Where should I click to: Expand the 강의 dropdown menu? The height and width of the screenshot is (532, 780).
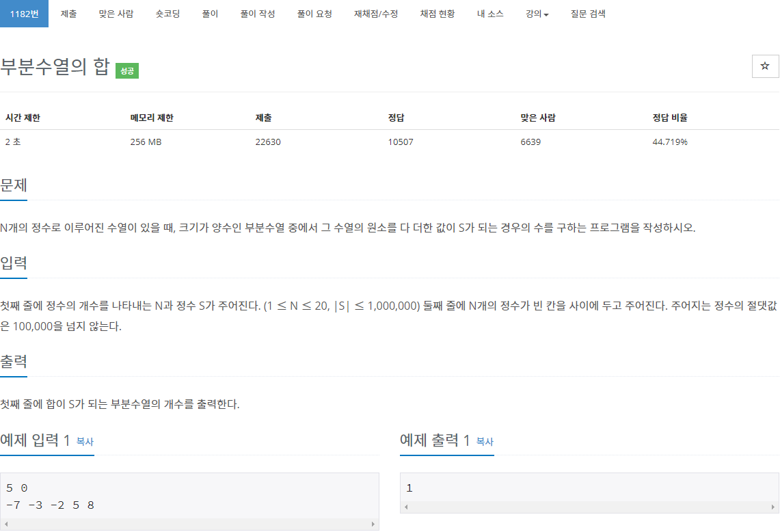tap(537, 14)
